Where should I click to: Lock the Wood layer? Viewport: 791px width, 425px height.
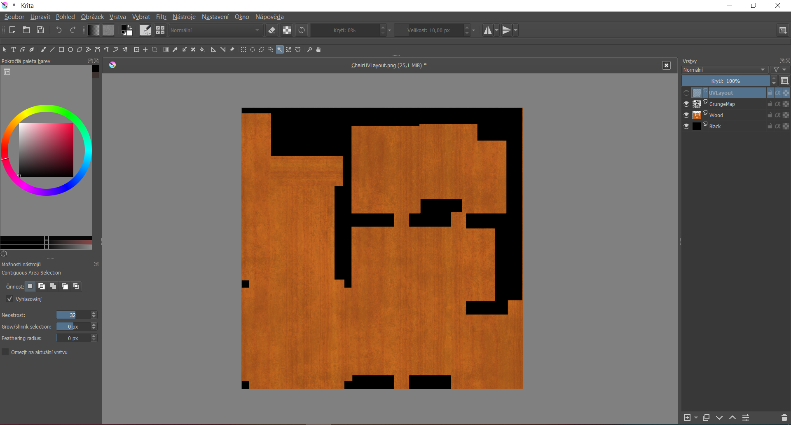pos(770,115)
